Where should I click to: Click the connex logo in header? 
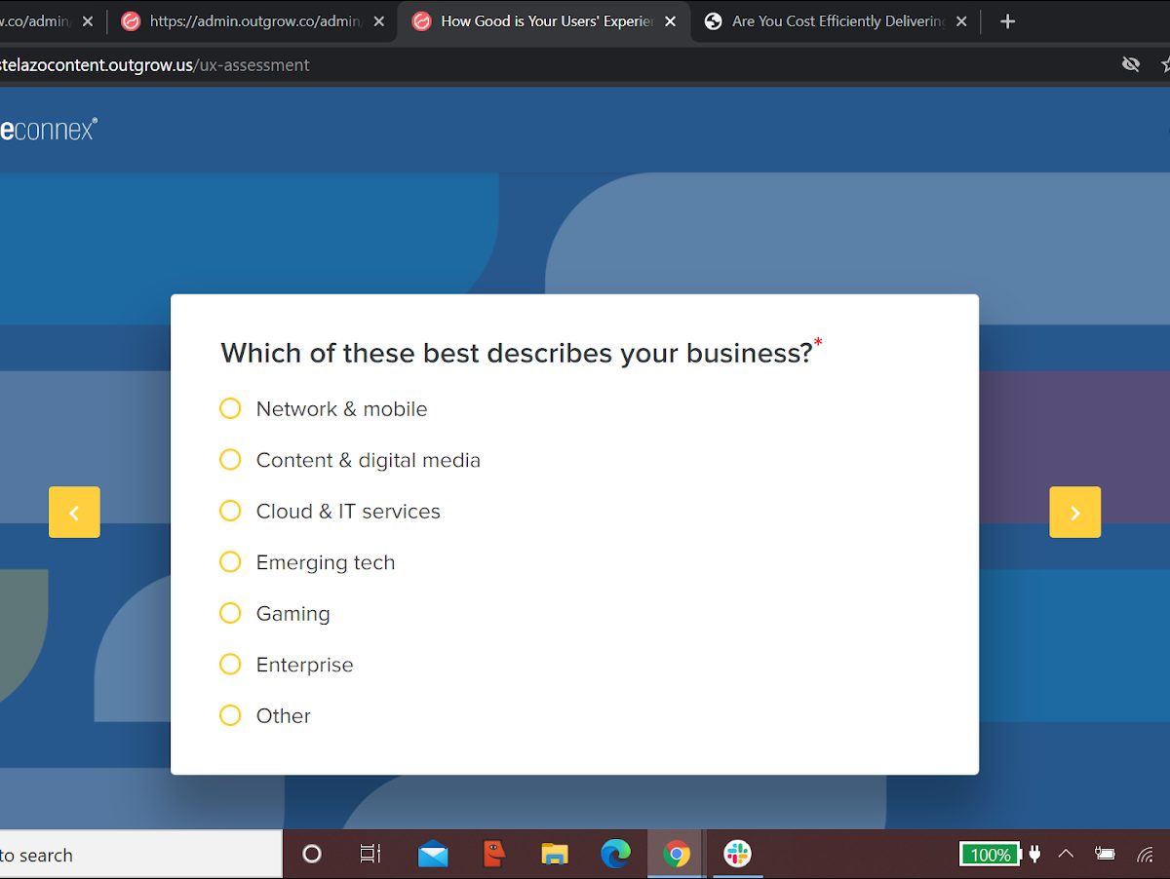pyautogui.click(x=48, y=130)
